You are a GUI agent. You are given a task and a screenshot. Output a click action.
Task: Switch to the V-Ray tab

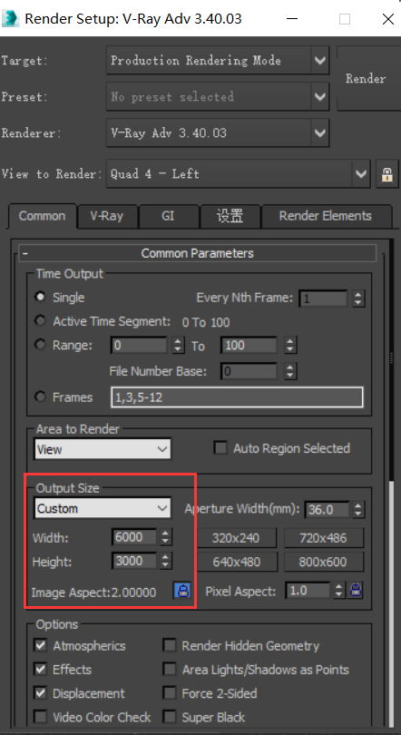pos(107,216)
